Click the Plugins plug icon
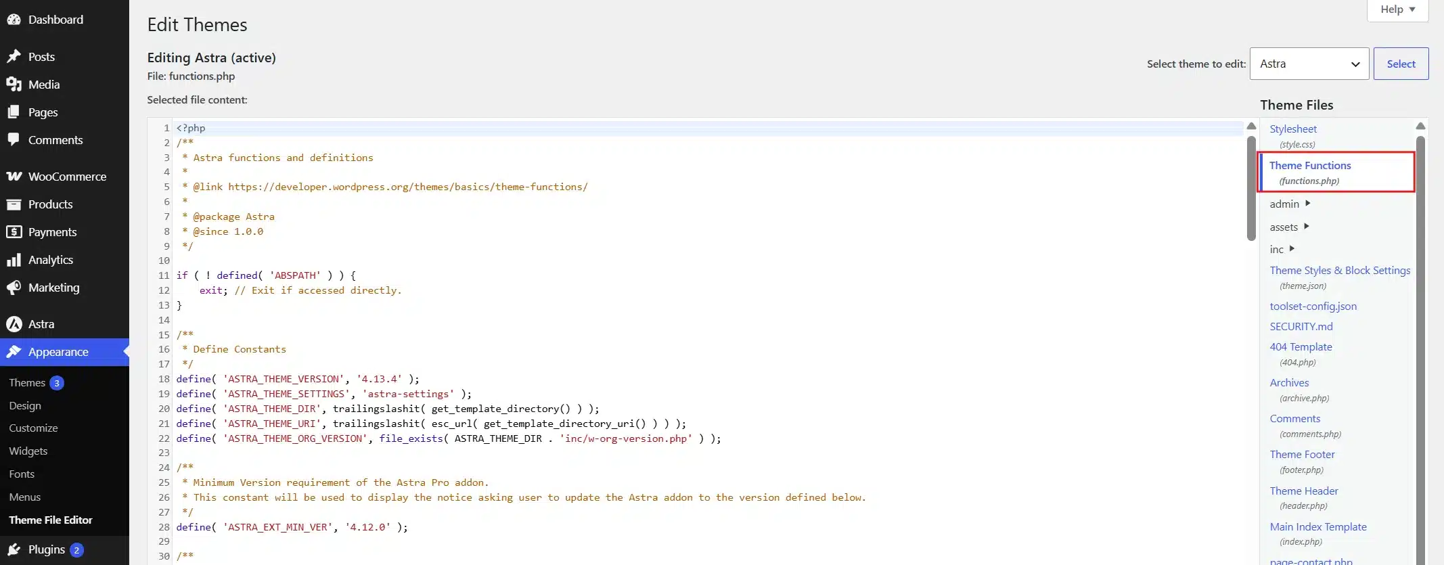 [x=14, y=549]
